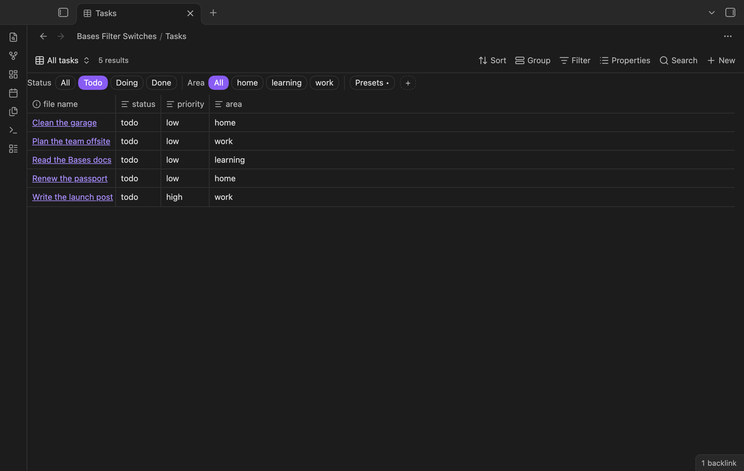
Task: Open Properties panel
Action: 625,60
